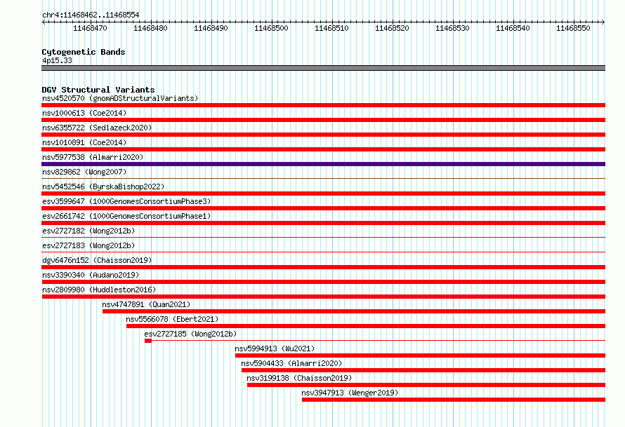Click ruler position 11468550
The image size is (625, 427).
coord(573,28)
